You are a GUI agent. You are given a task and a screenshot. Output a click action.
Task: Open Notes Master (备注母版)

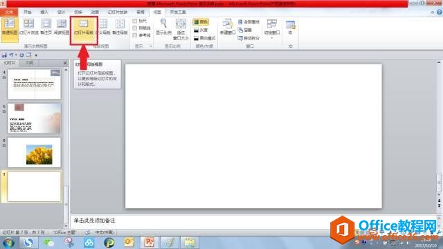point(120,28)
